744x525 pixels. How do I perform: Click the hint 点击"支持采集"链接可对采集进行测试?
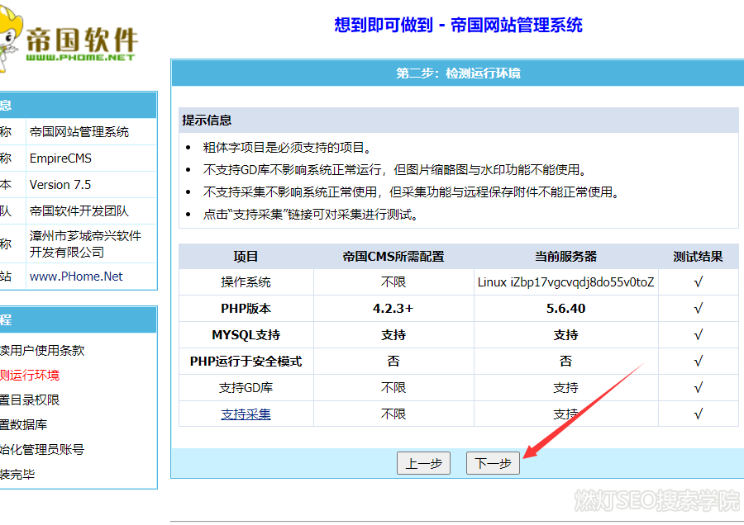311,214
